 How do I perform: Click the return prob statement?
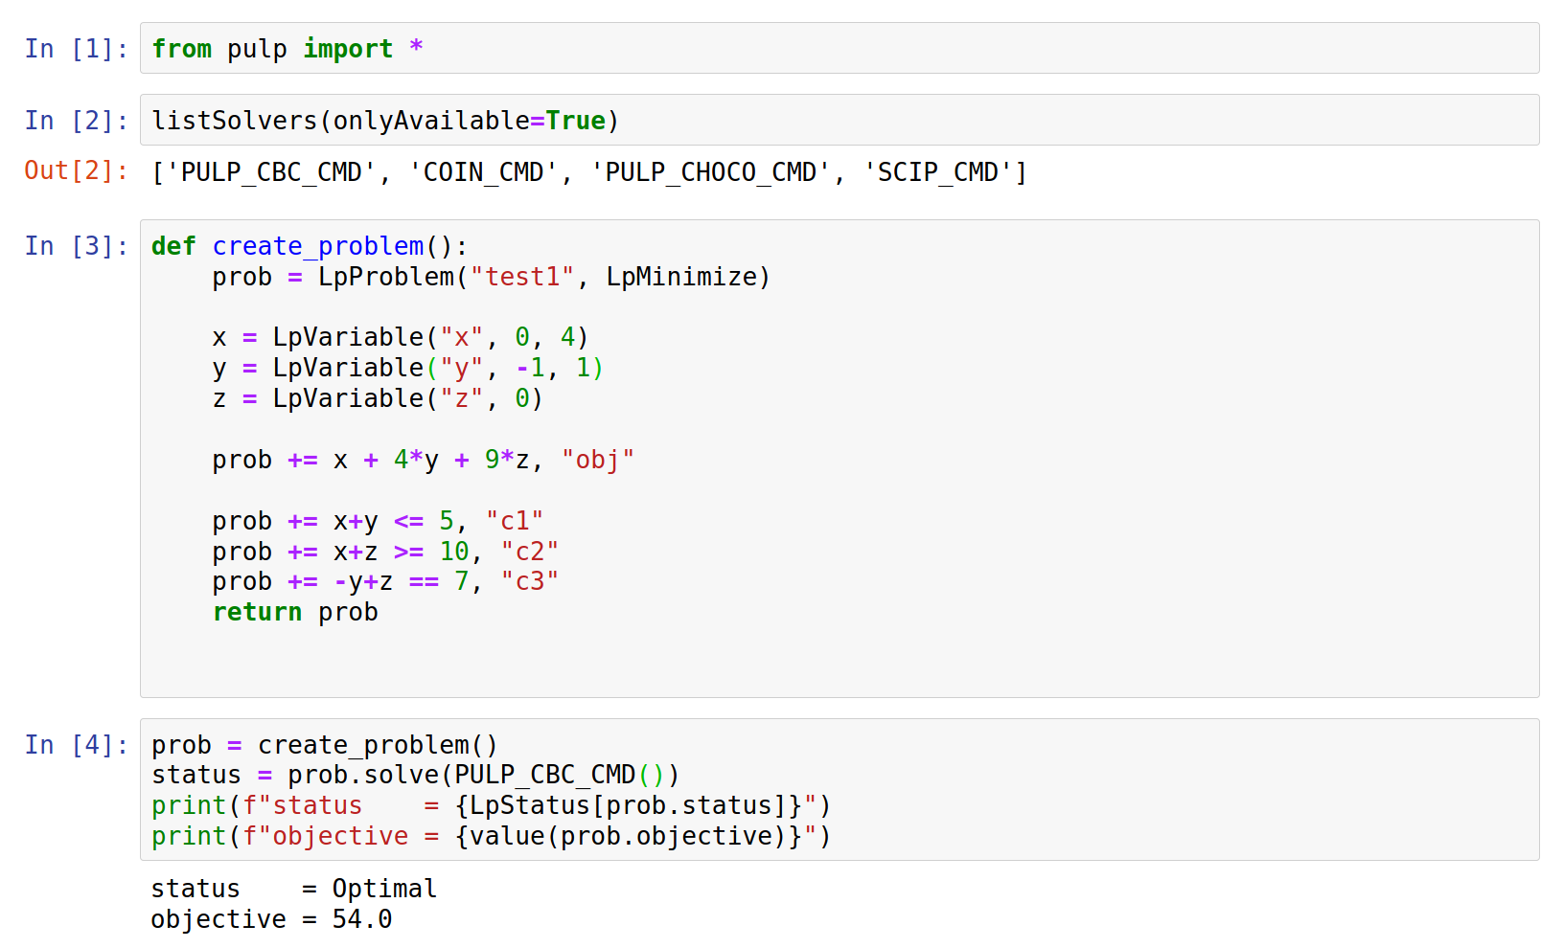click(294, 611)
